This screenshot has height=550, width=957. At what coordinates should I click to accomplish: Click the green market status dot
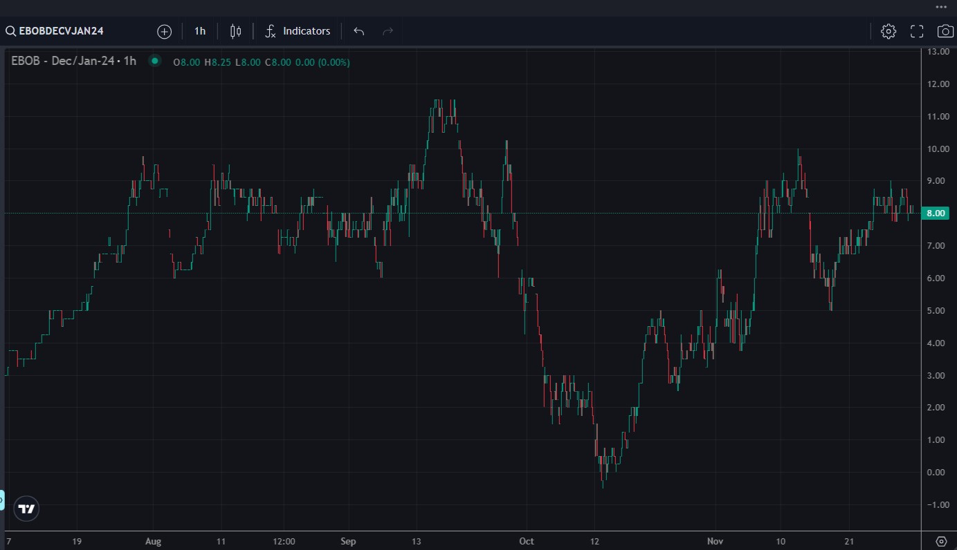click(x=155, y=61)
